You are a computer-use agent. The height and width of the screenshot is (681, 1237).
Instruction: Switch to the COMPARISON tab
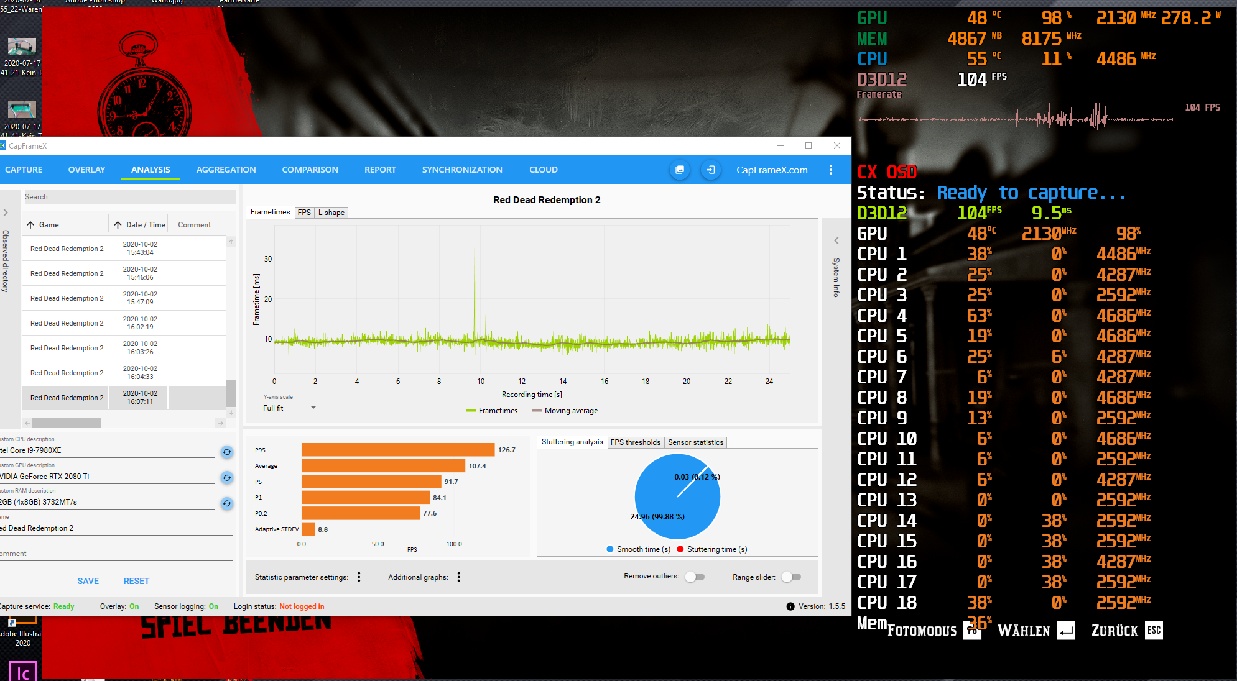[310, 170]
